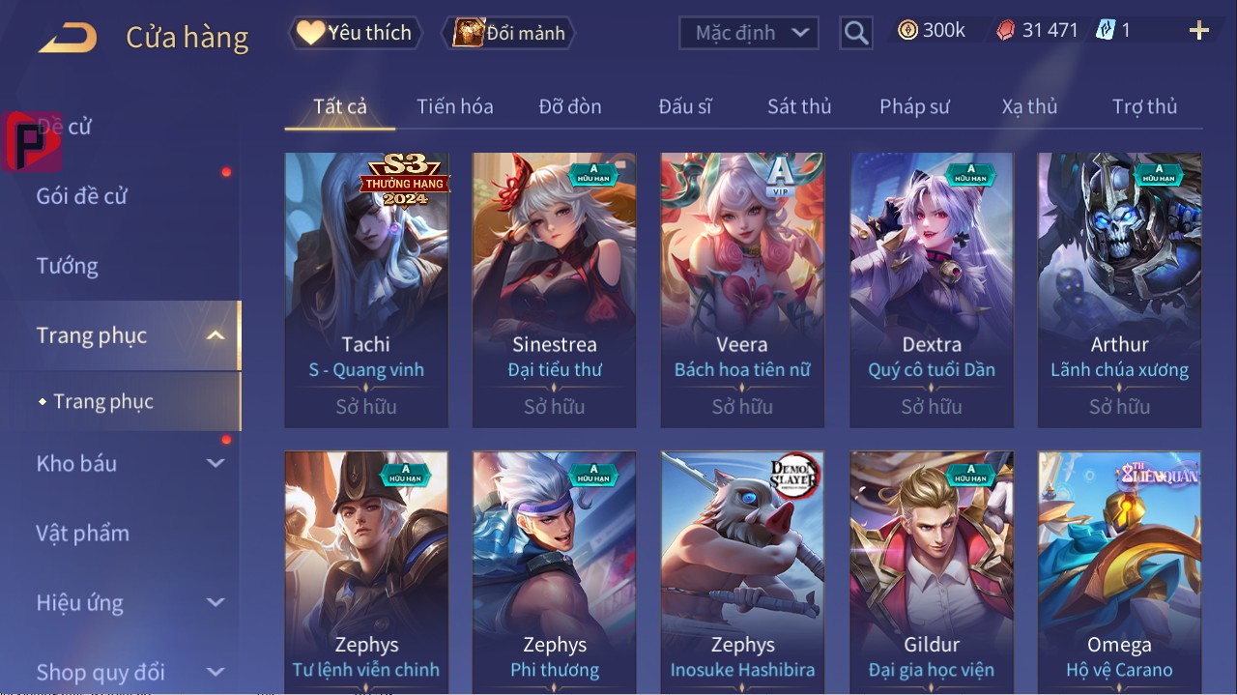The height and width of the screenshot is (695, 1237).
Task: Expand the Hiệu ứng sidebar section
Action: coord(216,602)
